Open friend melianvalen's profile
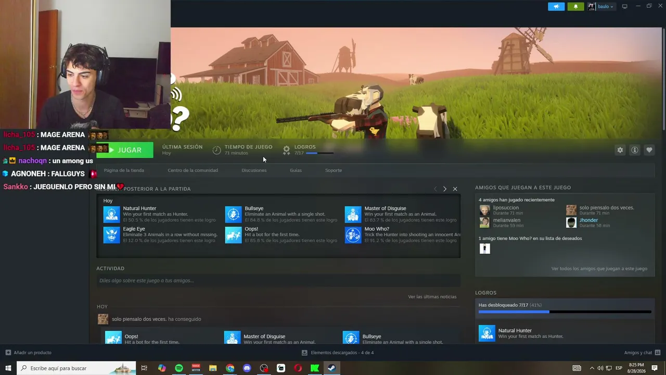The height and width of the screenshot is (375, 666). click(507, 220)
